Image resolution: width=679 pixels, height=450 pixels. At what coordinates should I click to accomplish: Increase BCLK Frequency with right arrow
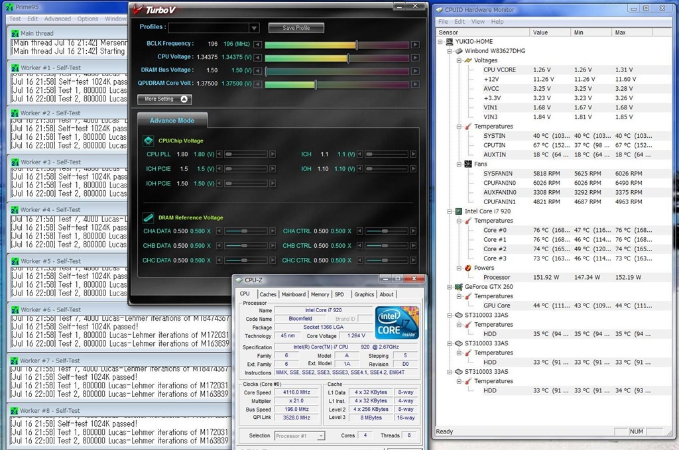(415, 45)
